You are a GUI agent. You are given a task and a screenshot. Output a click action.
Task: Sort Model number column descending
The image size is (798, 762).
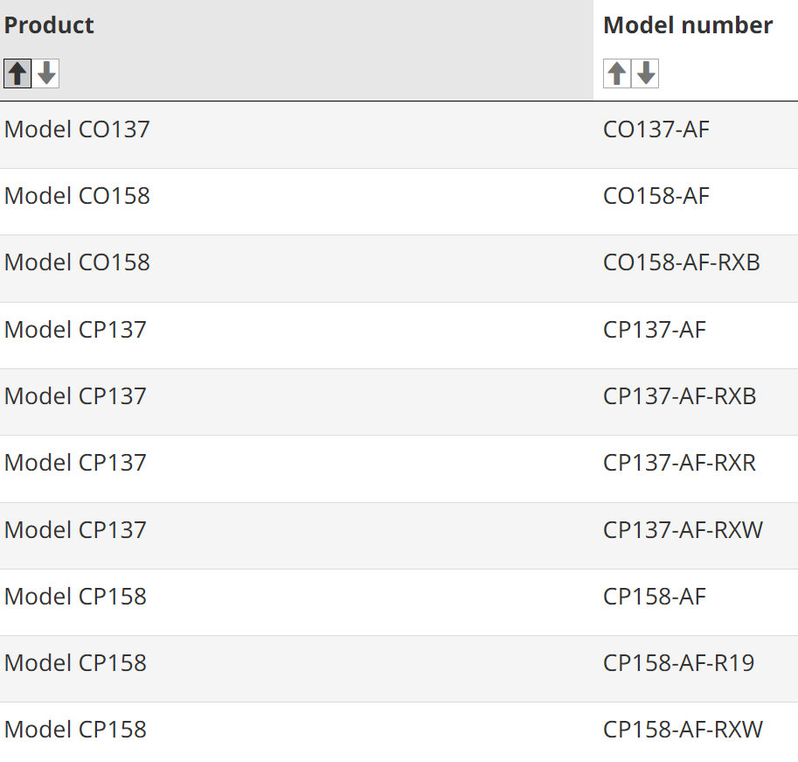tap(645, 73)
